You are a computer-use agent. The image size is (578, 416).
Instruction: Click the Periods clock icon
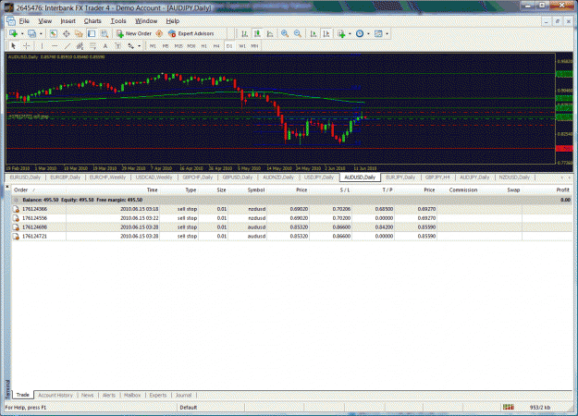pyautogui.click(x=360, y=33)
